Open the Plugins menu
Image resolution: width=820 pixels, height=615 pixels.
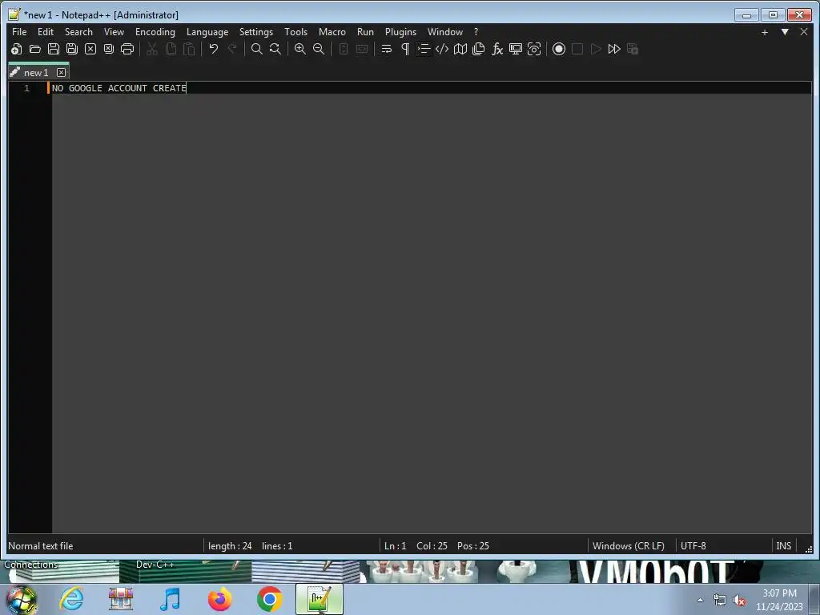[x=400, y=32]
